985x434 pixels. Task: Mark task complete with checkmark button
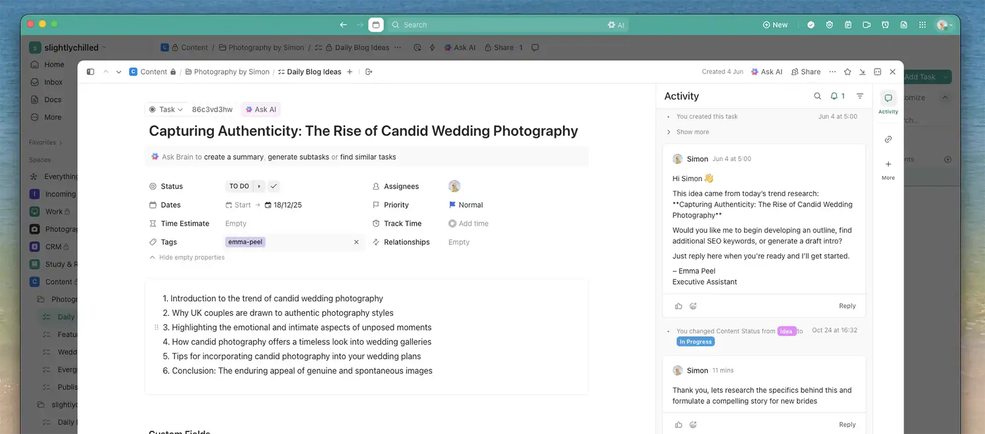(274, 186)
